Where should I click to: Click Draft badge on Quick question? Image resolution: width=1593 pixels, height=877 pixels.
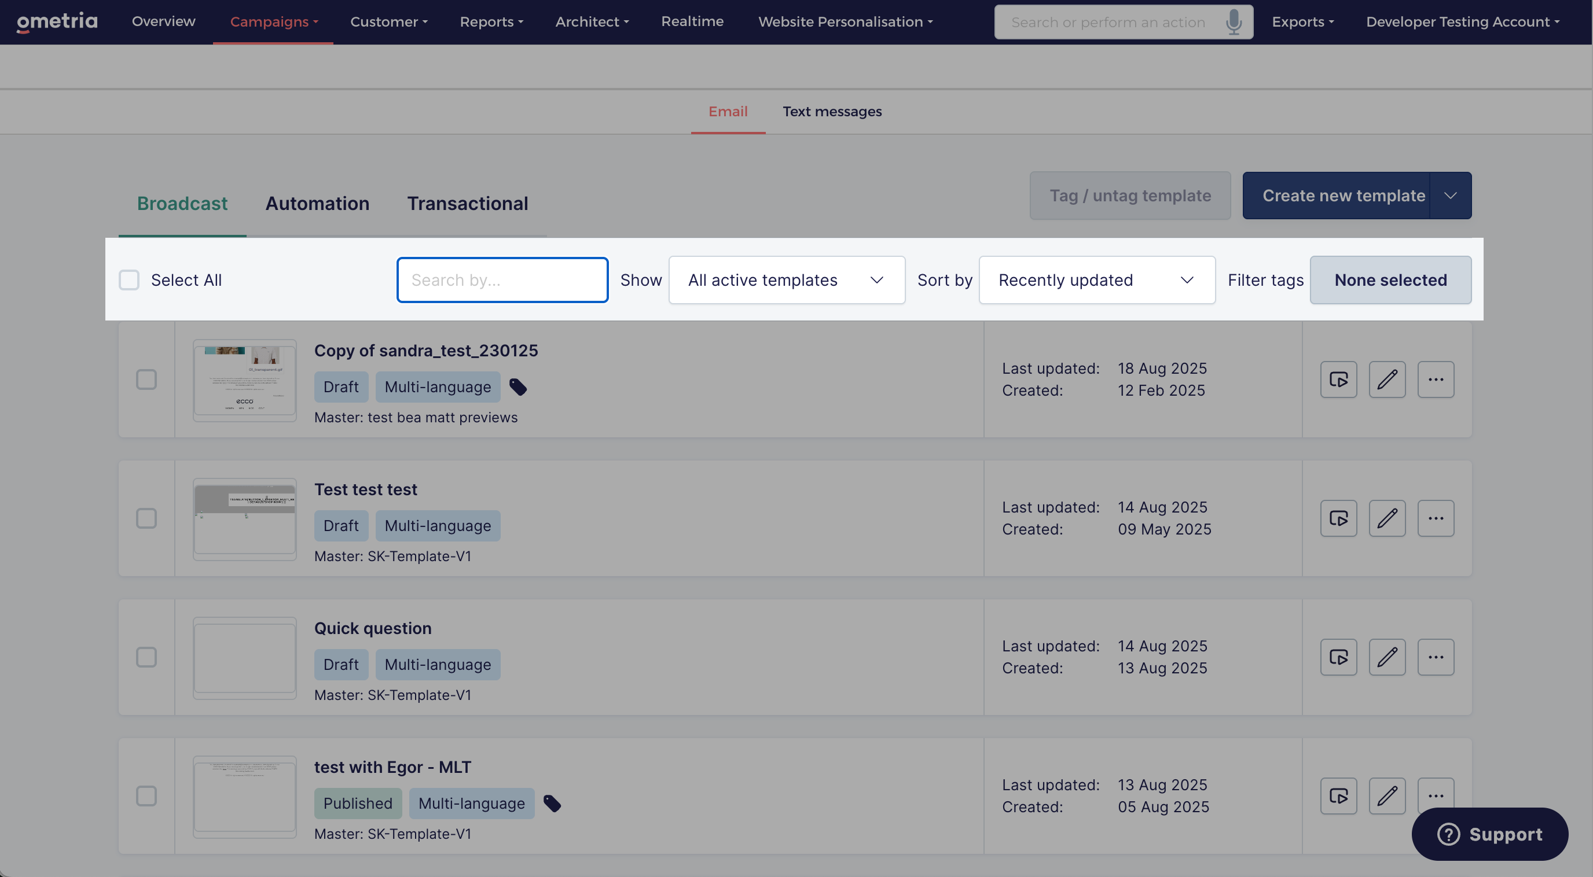pos(341,664)
